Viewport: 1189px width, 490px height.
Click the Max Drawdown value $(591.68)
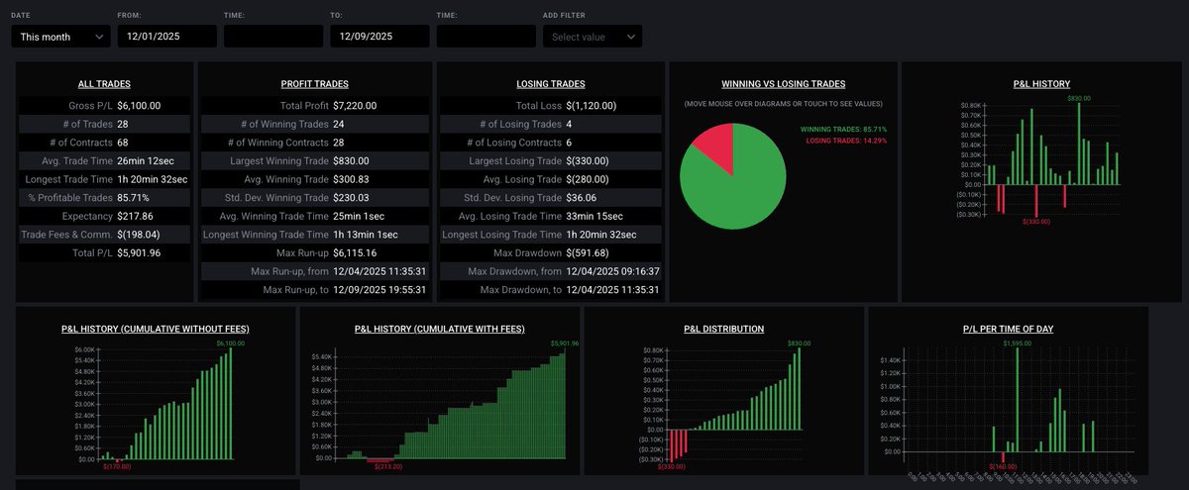588,253
